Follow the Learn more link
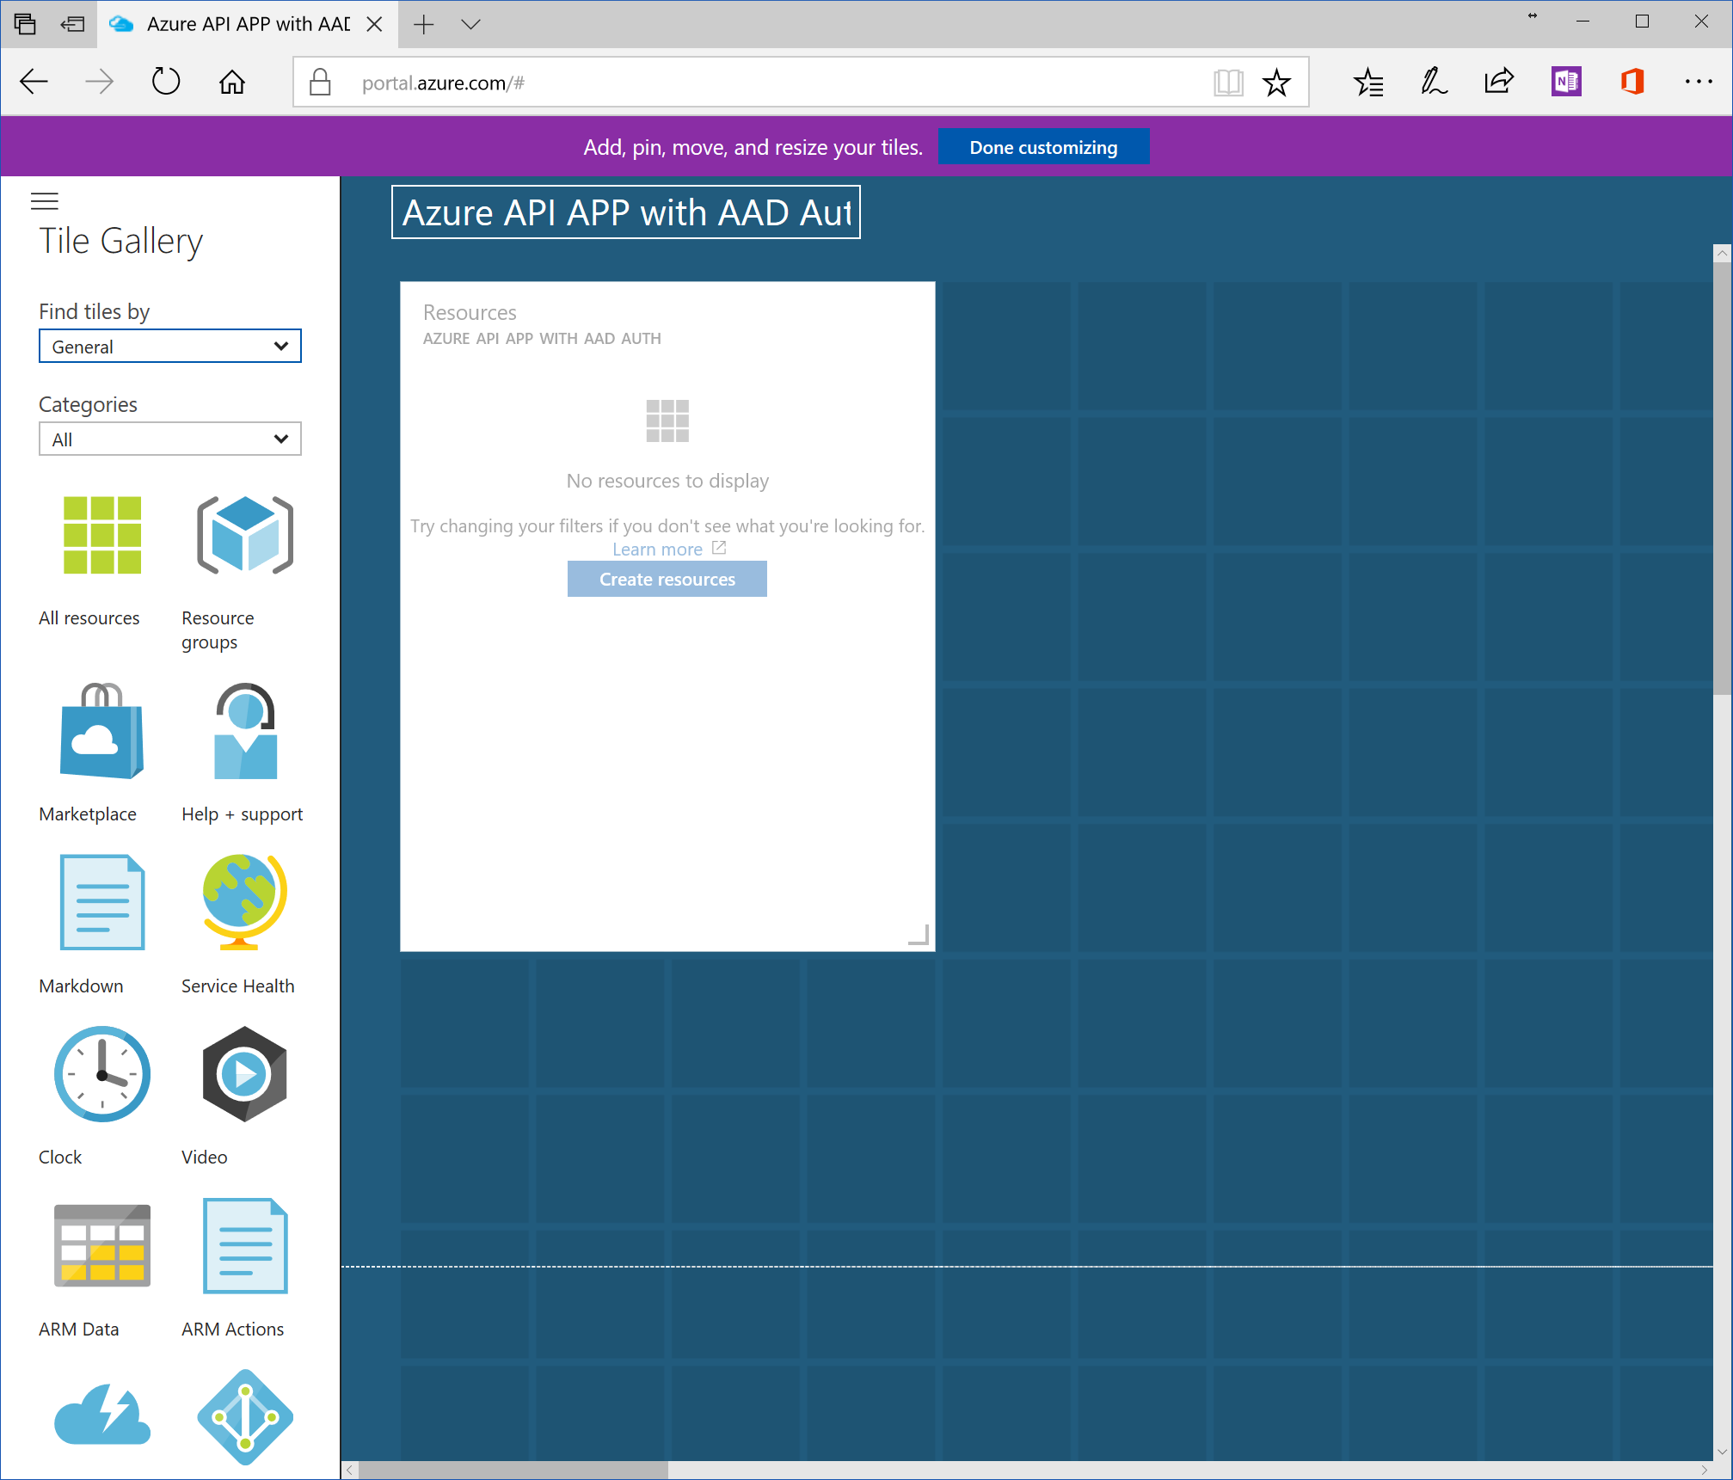 [657, 550]
